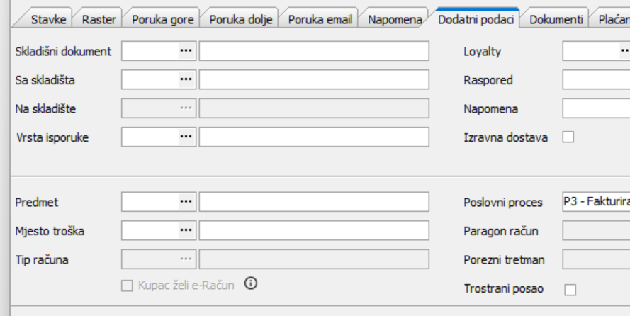Image resolution: width=630 pixels, height=316 pixels.
Task: Click the Tip računa ellipsis button
Action: (186, 259)
